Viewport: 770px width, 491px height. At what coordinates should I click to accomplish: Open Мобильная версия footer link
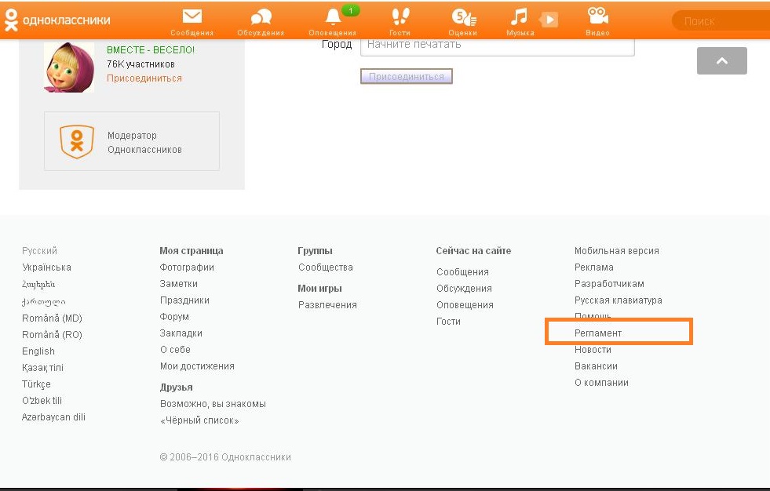(616, 251)
